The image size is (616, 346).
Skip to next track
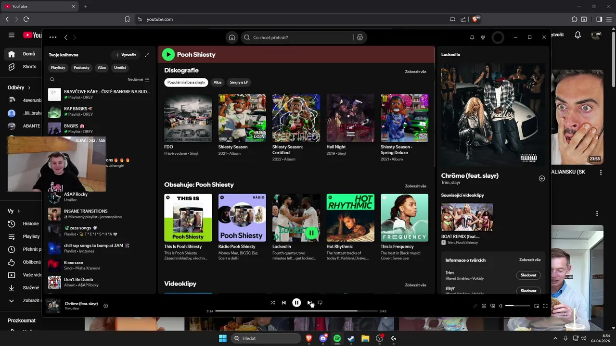click(x=309, y=303)
